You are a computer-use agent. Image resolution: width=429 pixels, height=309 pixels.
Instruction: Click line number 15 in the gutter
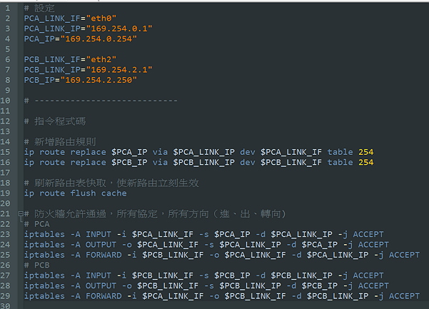pyautogui.click(x=6, y=152)
